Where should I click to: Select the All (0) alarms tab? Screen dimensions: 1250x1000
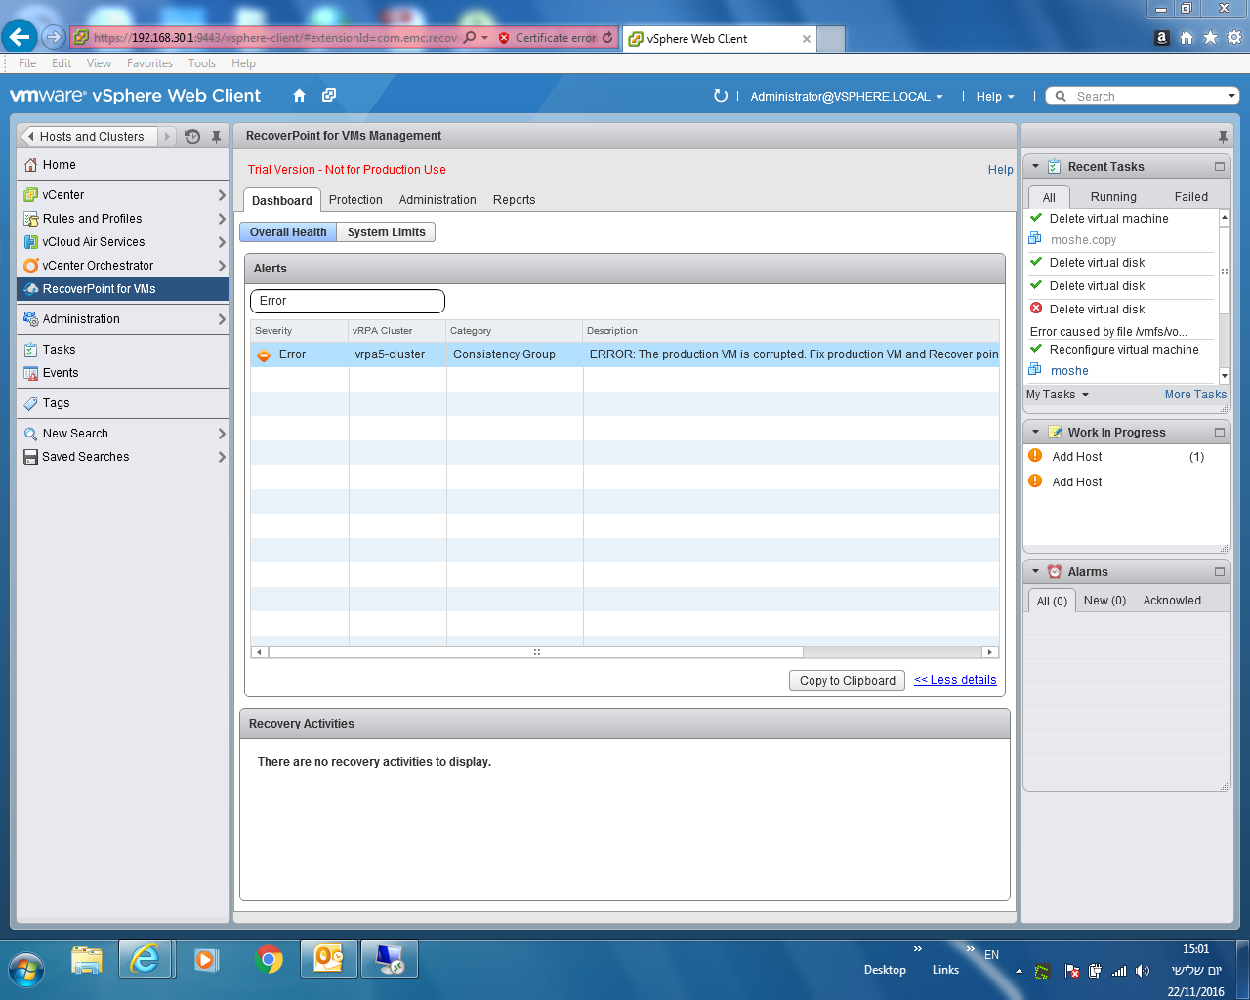pos(1052,601)
